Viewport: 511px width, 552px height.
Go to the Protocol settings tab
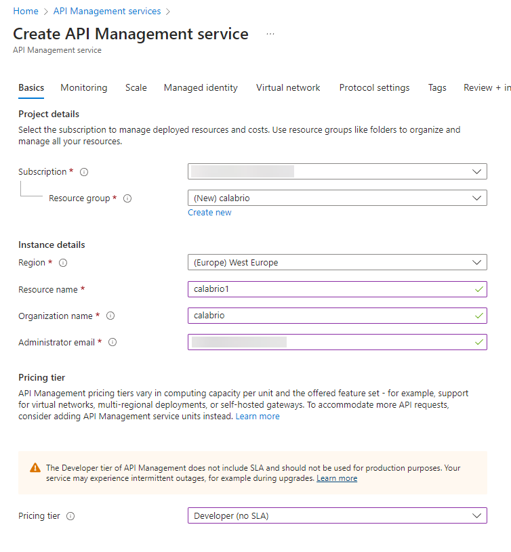374,87
